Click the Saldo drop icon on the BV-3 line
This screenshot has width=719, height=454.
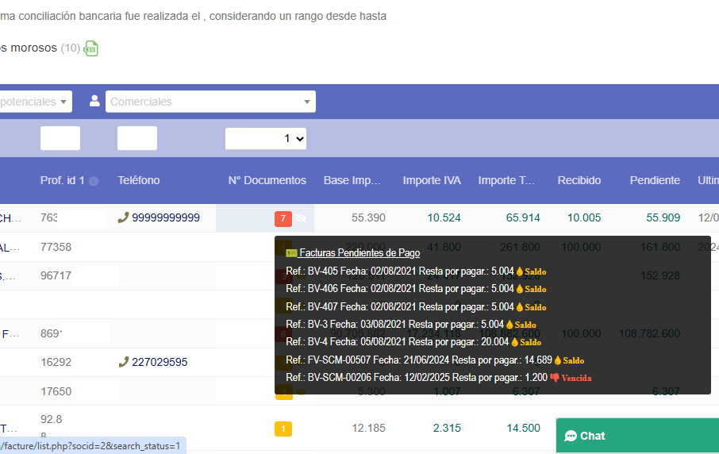tap(509, 325)
